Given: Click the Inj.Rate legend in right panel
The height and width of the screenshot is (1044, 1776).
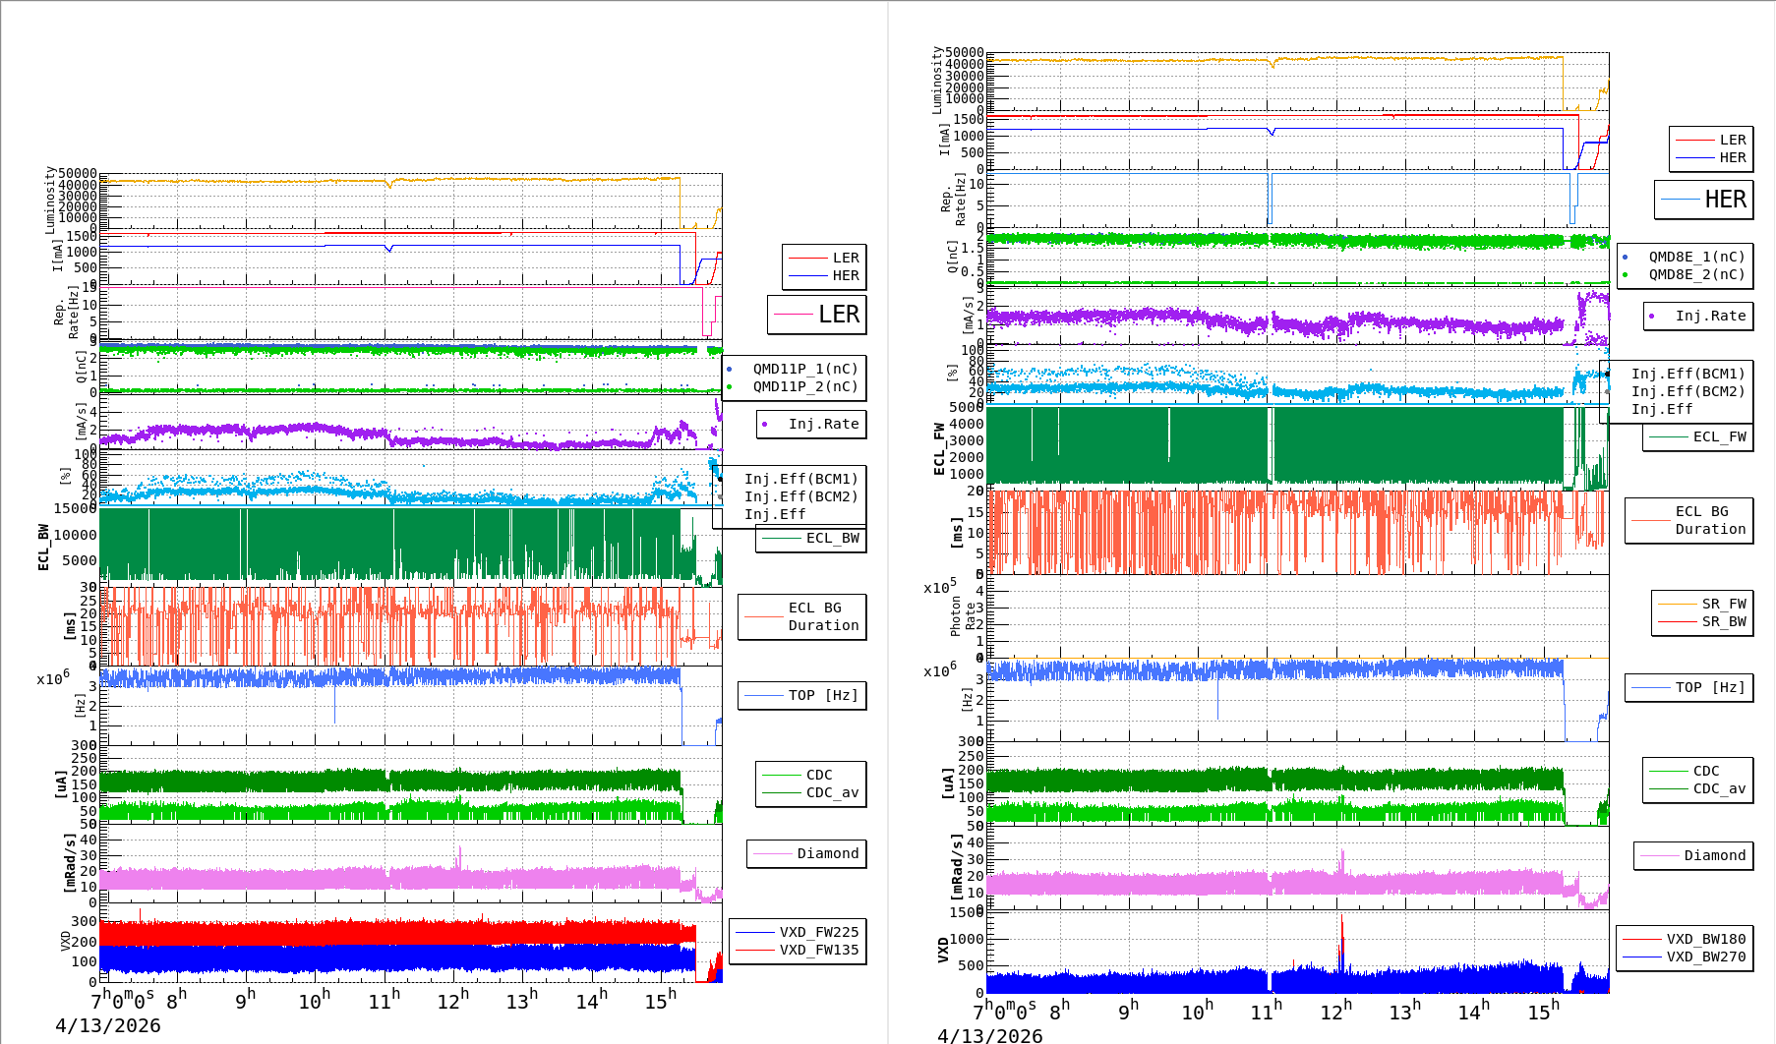Looking at the screenshot, I should pos(1710,316).
